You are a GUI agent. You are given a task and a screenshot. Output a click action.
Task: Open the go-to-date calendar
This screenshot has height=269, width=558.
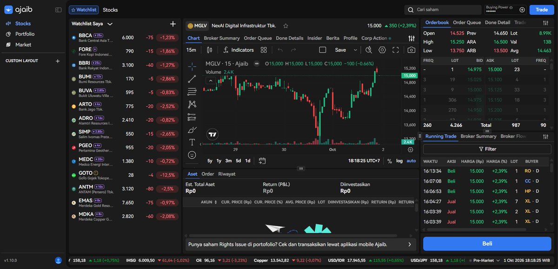(x=262, y=161)
